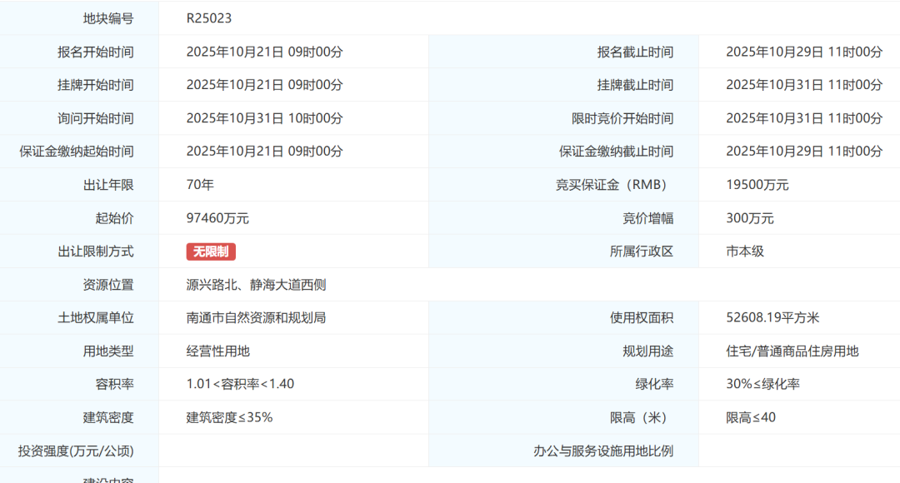Image resolution: width=900 pixels, height=483 pixels.
Task: Select deposit amount 19500万元
Action: (757, 185)
